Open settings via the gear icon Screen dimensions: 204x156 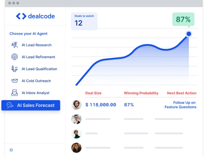coord(11,150)
